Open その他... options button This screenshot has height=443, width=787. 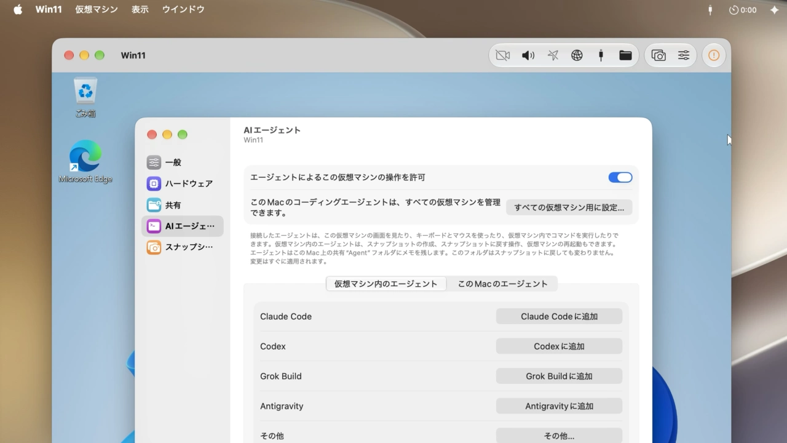(x=559, y=436)
